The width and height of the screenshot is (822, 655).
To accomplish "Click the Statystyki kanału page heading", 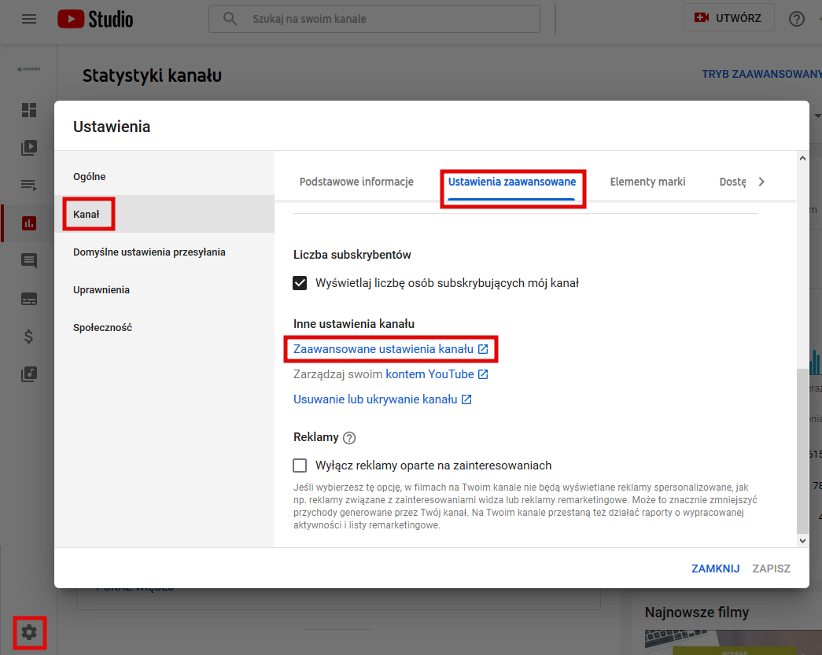I will tap(152, 75).
